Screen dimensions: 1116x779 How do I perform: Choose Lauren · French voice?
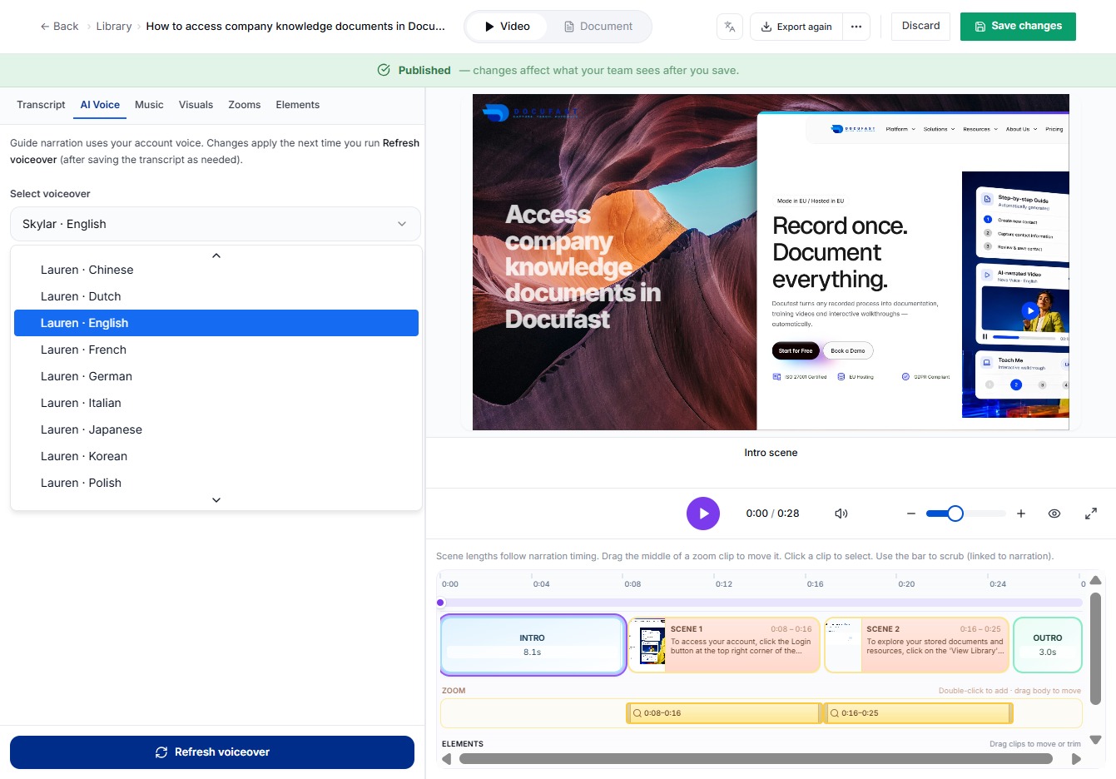[216, 350]
